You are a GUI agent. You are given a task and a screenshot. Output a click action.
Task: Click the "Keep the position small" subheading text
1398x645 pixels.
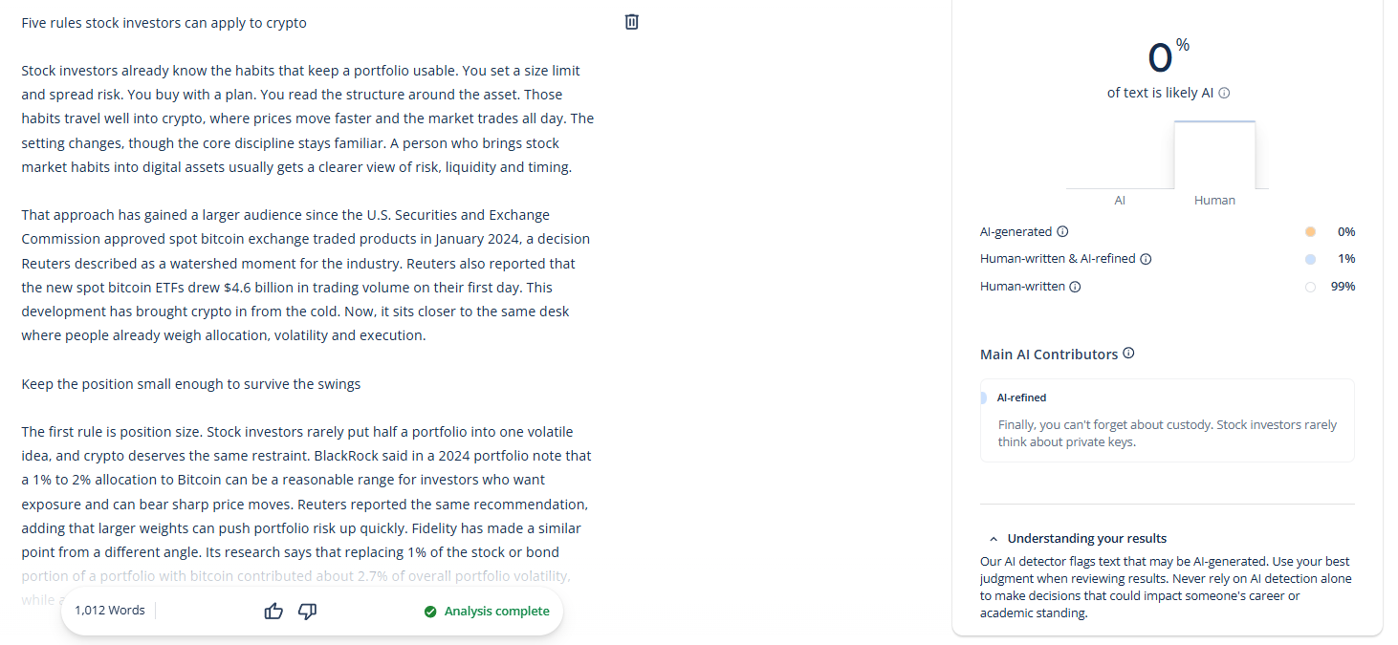[191, 384]
